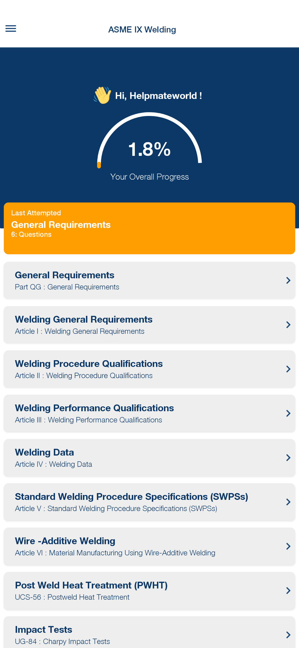
Task: Click the Welding Data chevron arrow
Action: pos(288,457)
